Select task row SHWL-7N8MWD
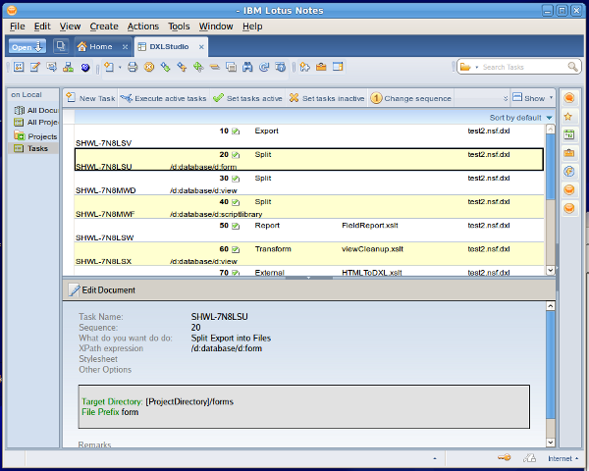Screen dimensions: 589x471 tap(309, 184)
